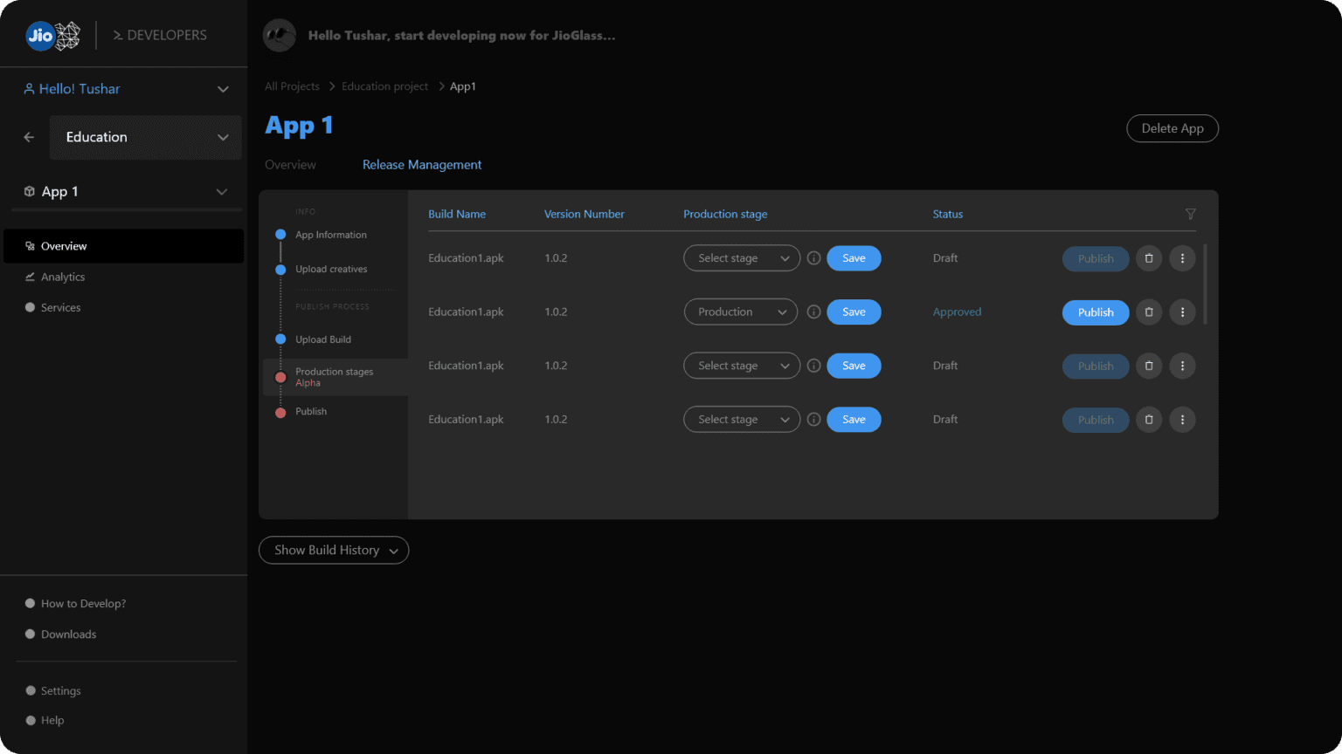
Task: Open Settings in the sidebar
Action: [x=52, y=690]
